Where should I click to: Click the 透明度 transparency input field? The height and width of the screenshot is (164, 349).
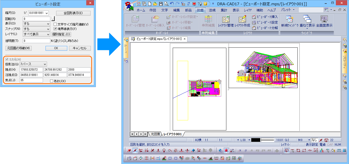[x=37, y=41]
